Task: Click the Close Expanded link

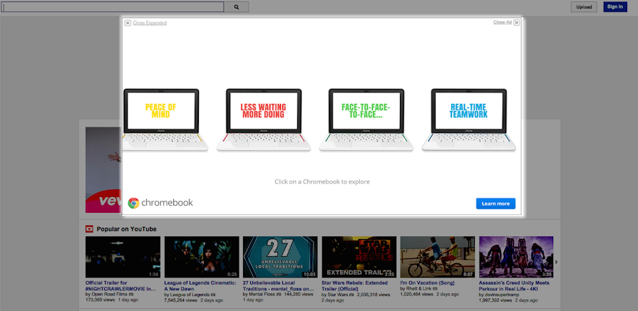Action: click(x=150, y=23)
